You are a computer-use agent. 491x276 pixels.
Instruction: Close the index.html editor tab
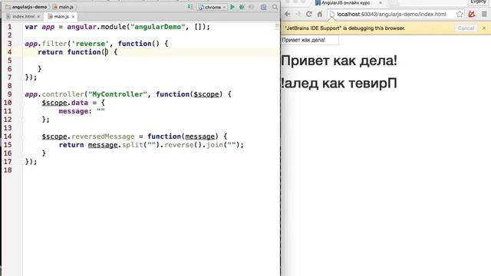click(x=38, y=17)
